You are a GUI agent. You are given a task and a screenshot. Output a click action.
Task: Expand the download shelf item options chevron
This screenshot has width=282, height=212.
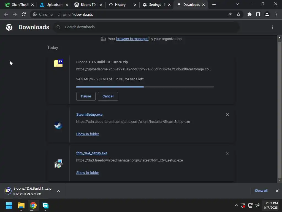(x=59, y=191)
